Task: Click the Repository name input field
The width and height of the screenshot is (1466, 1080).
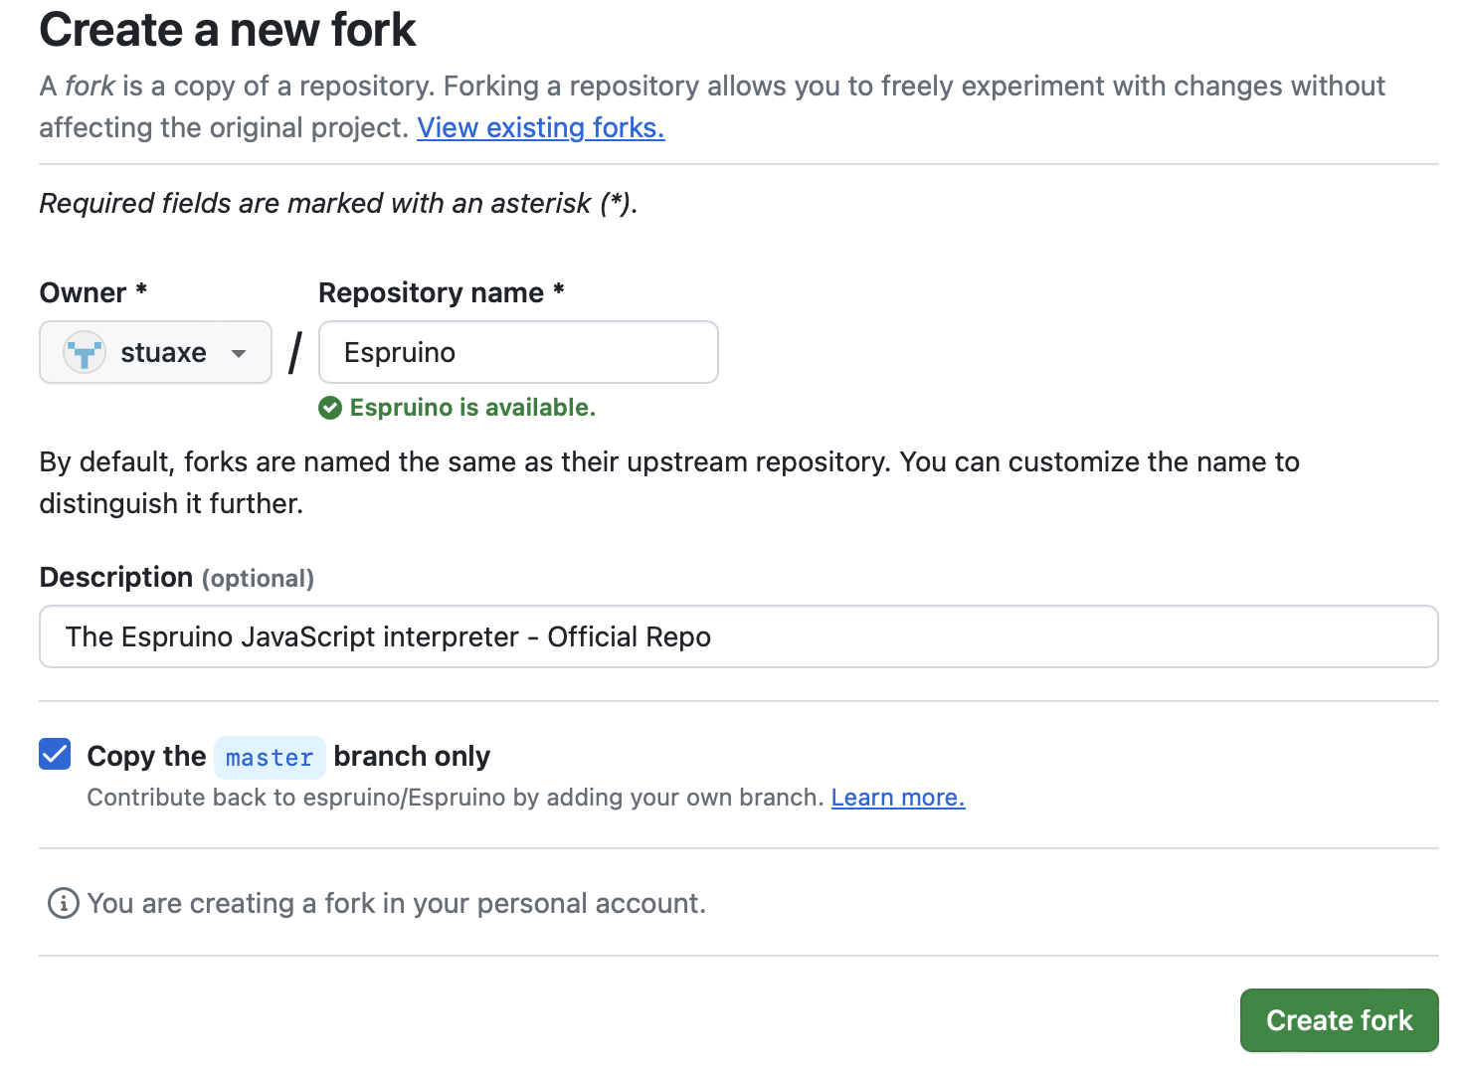Action: (518, 352)
